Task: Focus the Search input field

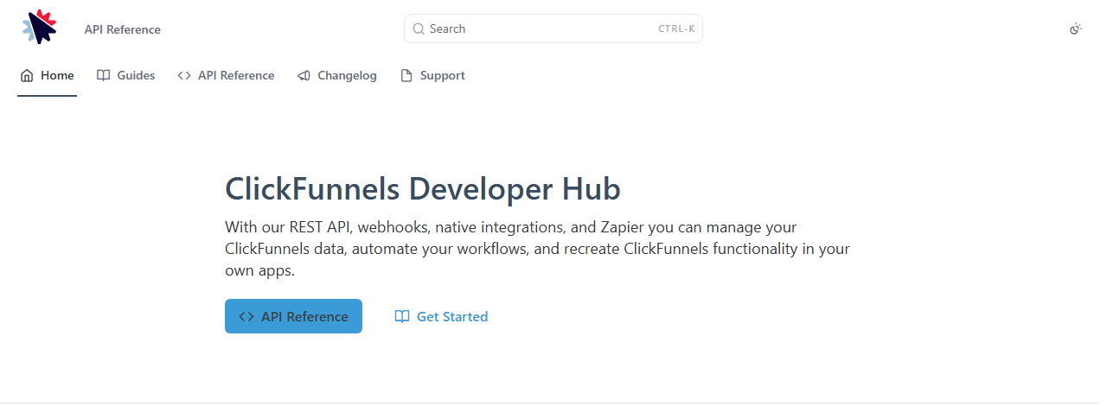Action: point(553,29)
